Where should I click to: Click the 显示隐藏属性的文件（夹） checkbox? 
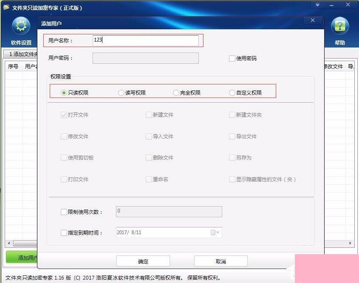coord(232,179)
